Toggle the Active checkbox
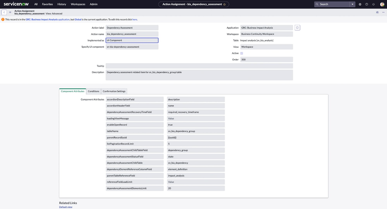 (241, 53)
